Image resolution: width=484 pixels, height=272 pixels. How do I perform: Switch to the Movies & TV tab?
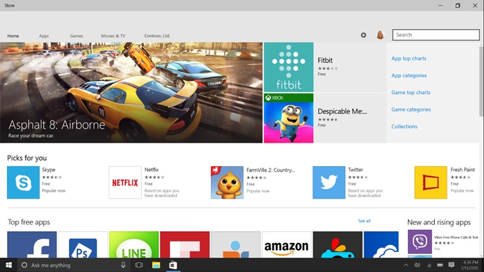click(113, 36)
